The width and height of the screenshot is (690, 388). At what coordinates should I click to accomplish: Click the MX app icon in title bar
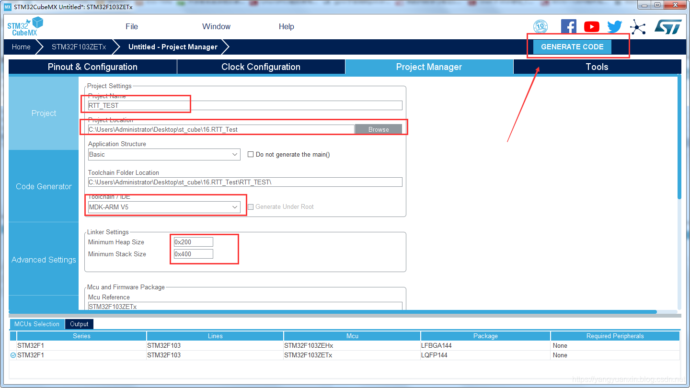point(7,7)
